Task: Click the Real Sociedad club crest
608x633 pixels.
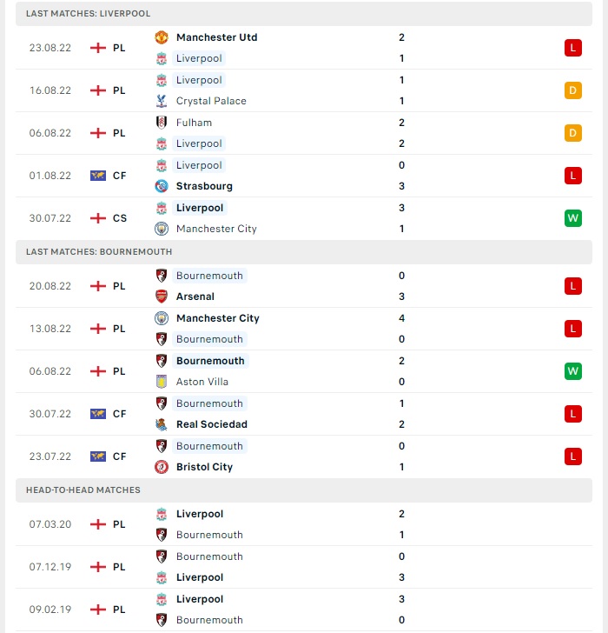Action: coord(162,424)
